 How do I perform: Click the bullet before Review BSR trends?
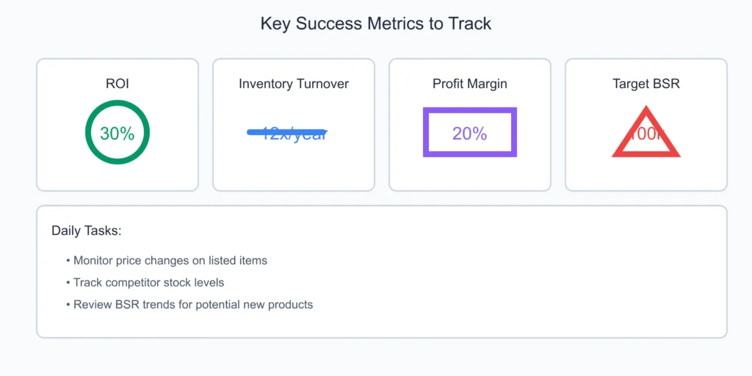pos(68,305)
